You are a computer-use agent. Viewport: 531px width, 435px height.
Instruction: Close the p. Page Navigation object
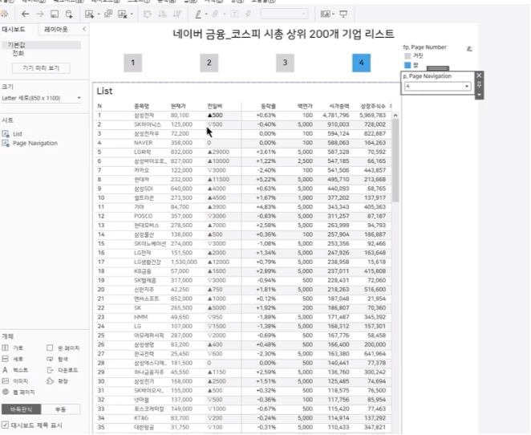click(x=479, y=75)
